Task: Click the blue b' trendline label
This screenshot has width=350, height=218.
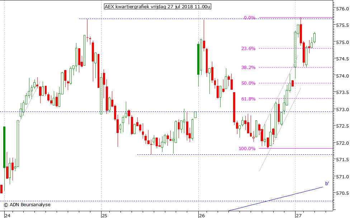Action: click(x=327, y=184)
